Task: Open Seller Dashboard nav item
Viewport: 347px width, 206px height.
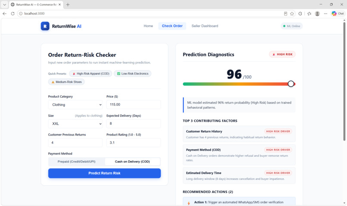Action: click(204, 26)
